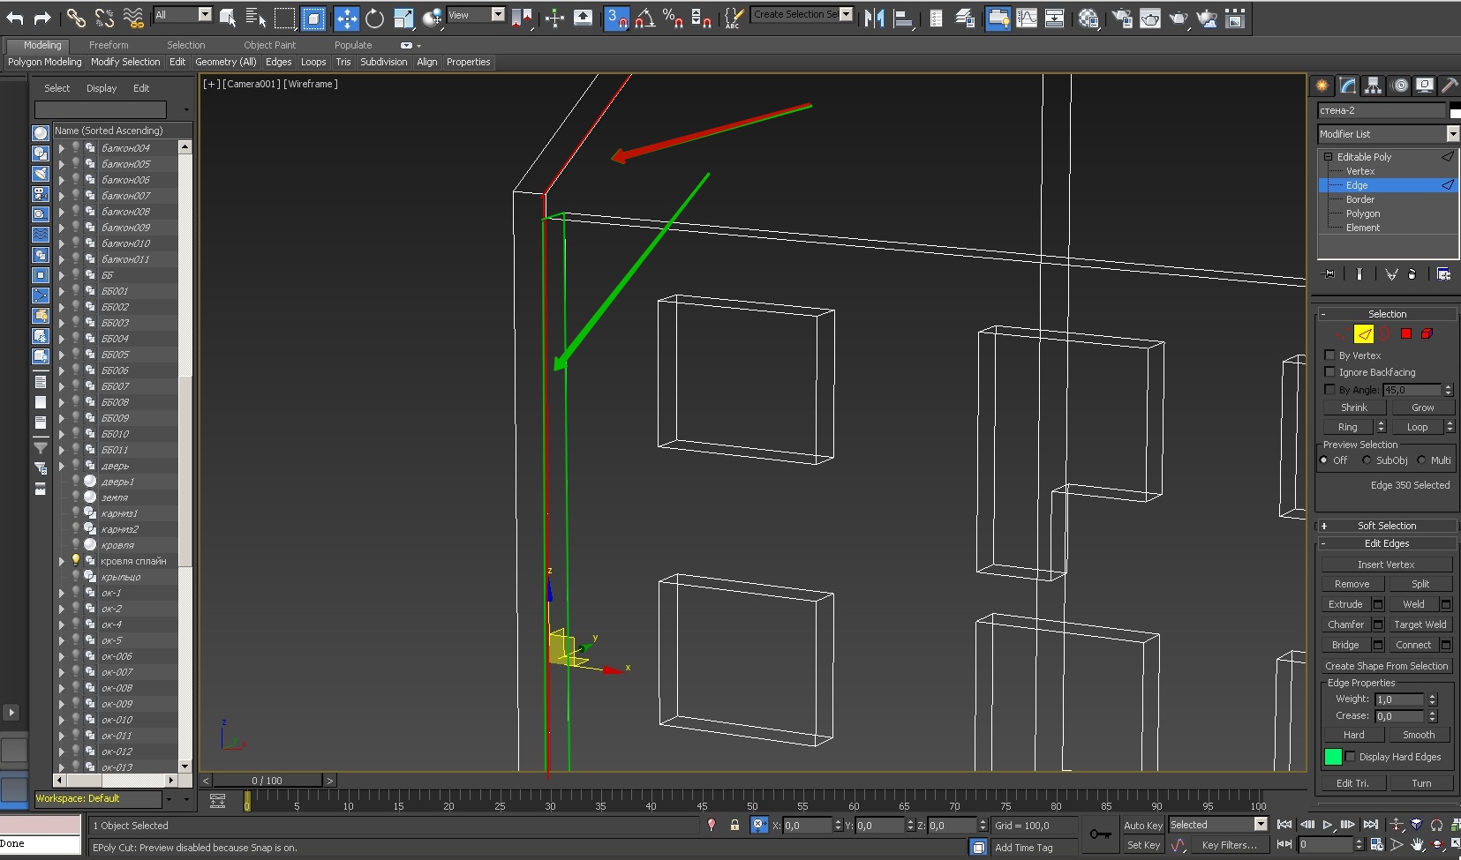The height and width of the screenshot is (860, 1461).
Task: Enable the Ignore Backfacing checkbox
Action: (x=1330, y=372)
